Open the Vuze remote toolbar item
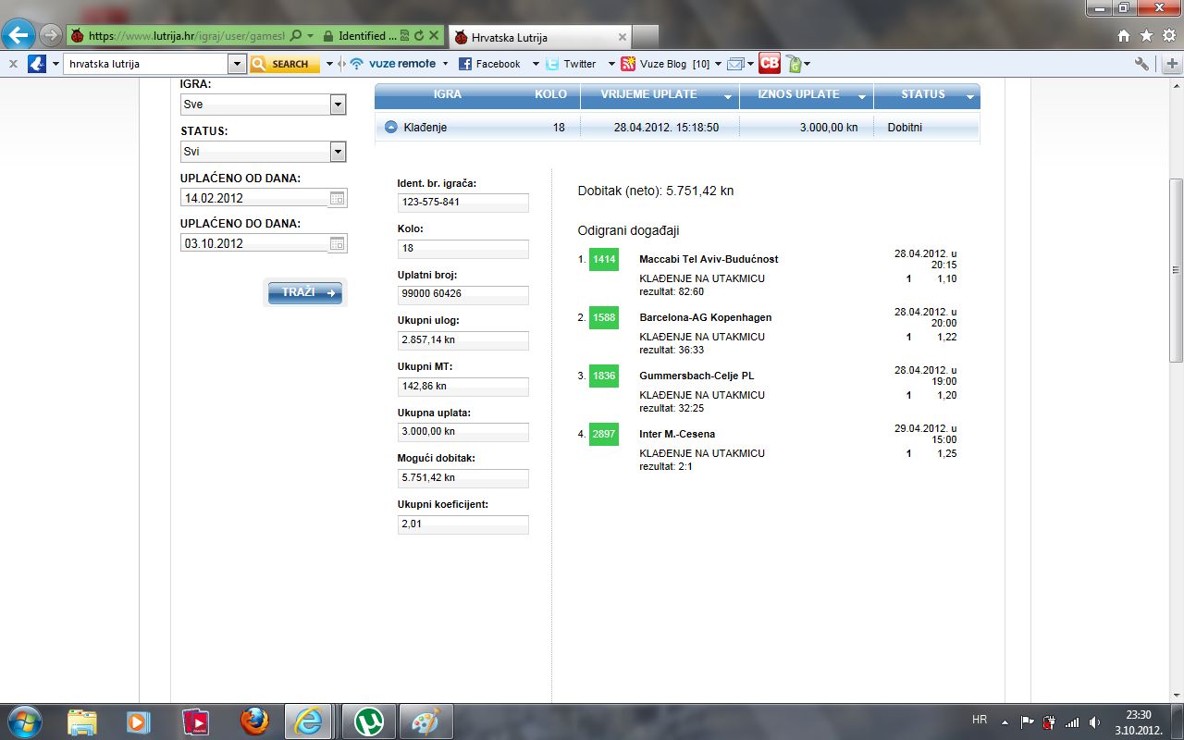 [x=392, y=64]
